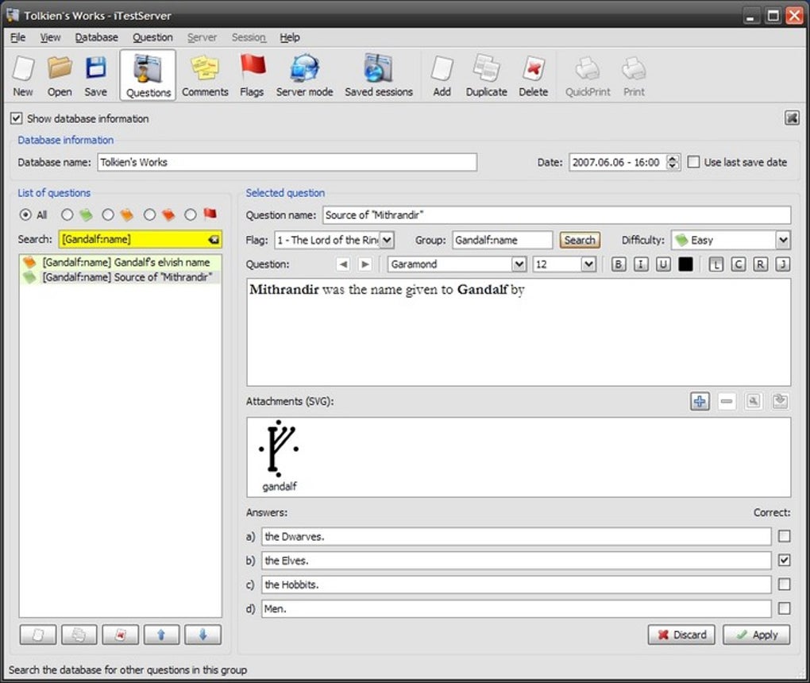
Task: Open the Comments view
Action: coord(205,75)
